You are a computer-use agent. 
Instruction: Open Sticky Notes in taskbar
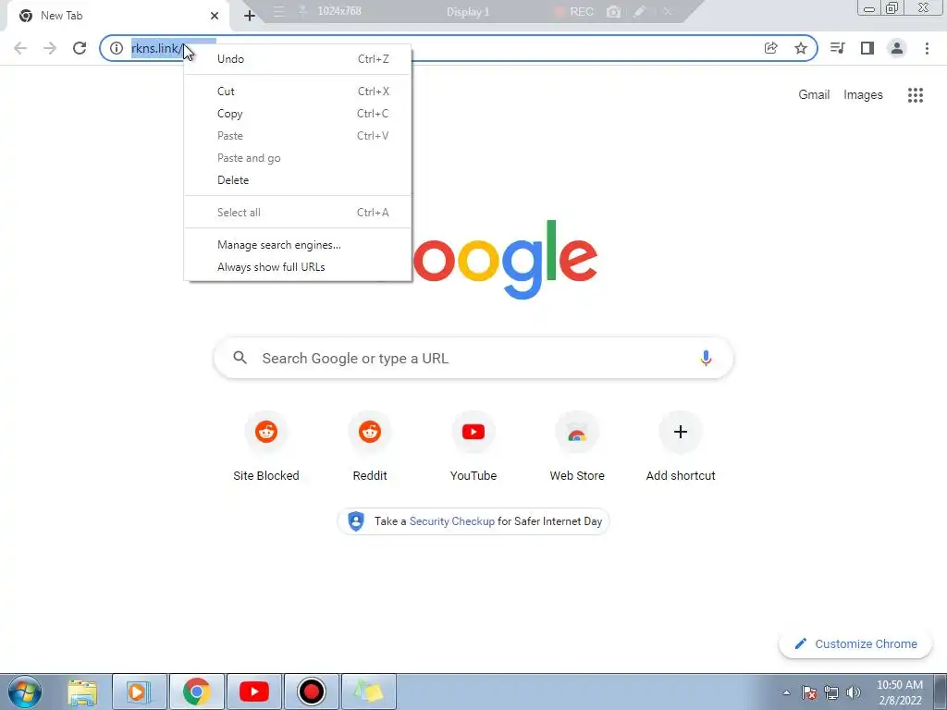pyautogui.click(x=369, y=692)
